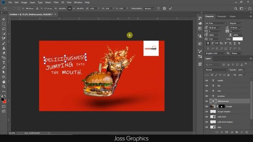Select the Hand tool
Screen dimensions: 253x142
(x=4, y=82)
